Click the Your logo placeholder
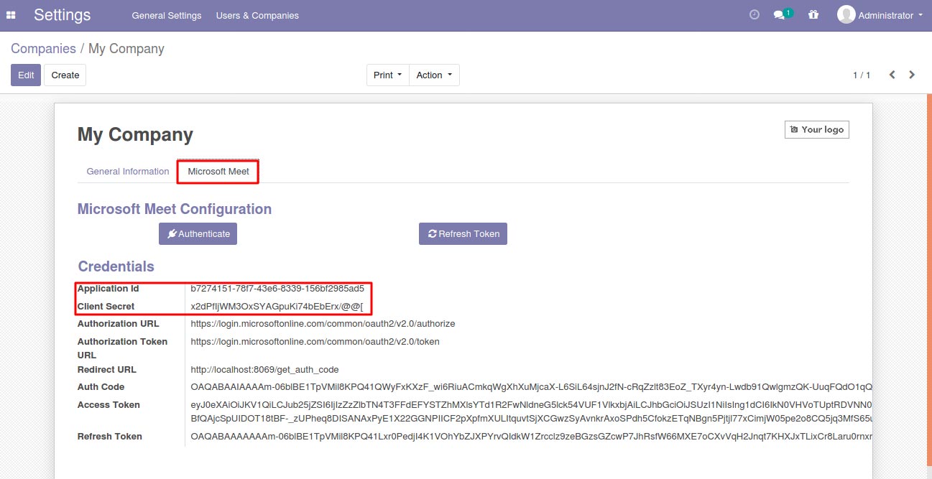932x479 pixels. [817, 129]
